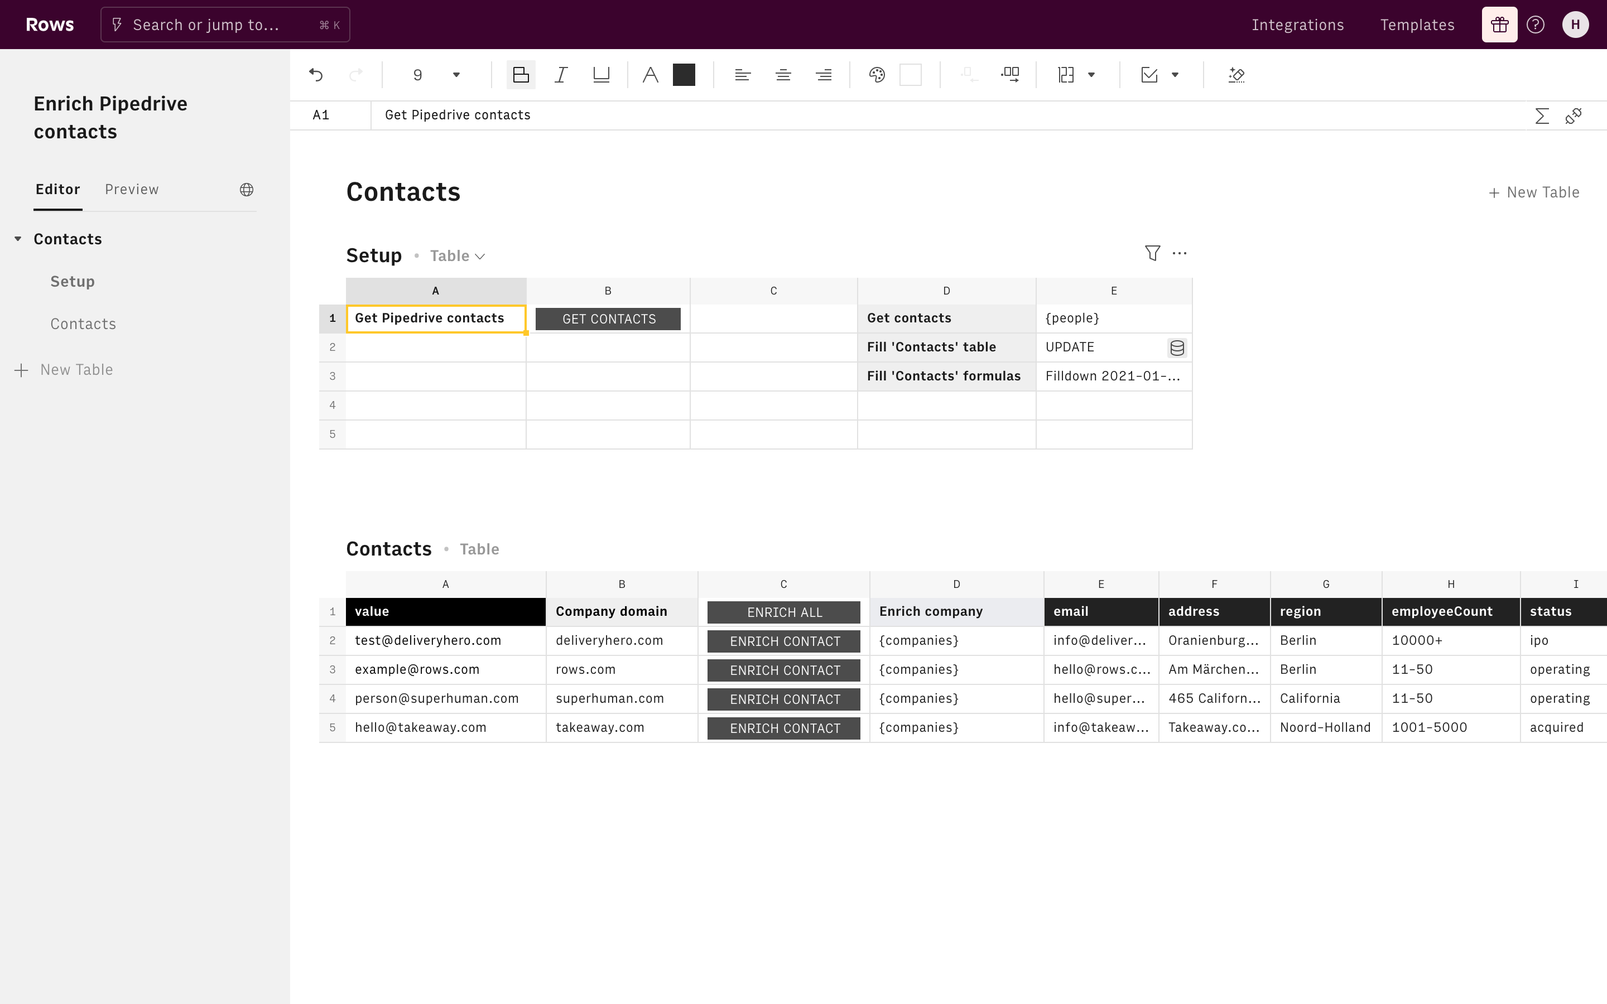The width and height of the screenshot is (1607, 1004).
Task: Toggle bold formatting in toolbar
Action: [x=521, y=75]
